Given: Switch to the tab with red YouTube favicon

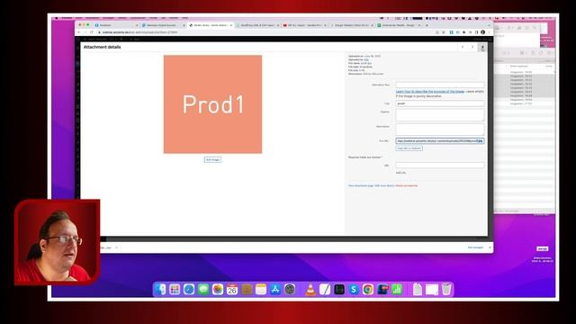Looking at the screenshot, I should 304,25.
